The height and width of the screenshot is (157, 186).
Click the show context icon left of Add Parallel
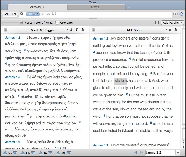(x=157, y=23)
